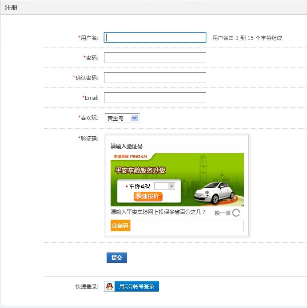Screen dimensions: 307x308
Task: Click the 提交 submit button
Action: 117,257
